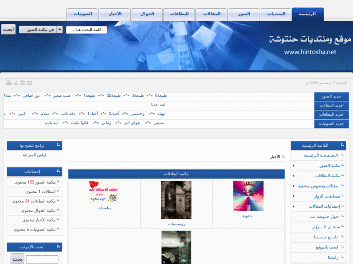Open the clock card thumbnail below رومنسيات

176,248
